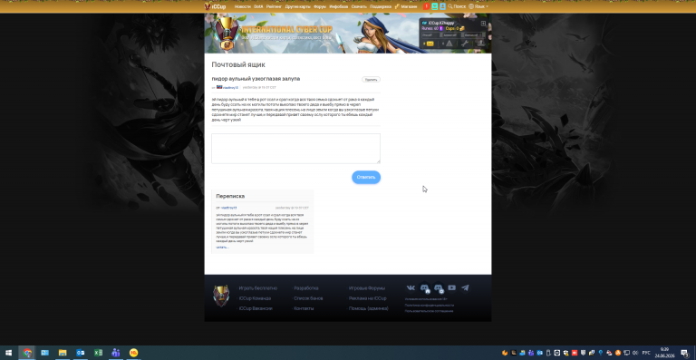Open the Telegram social icon
This screenshot has width=696, height=360.
coord(465,287)
